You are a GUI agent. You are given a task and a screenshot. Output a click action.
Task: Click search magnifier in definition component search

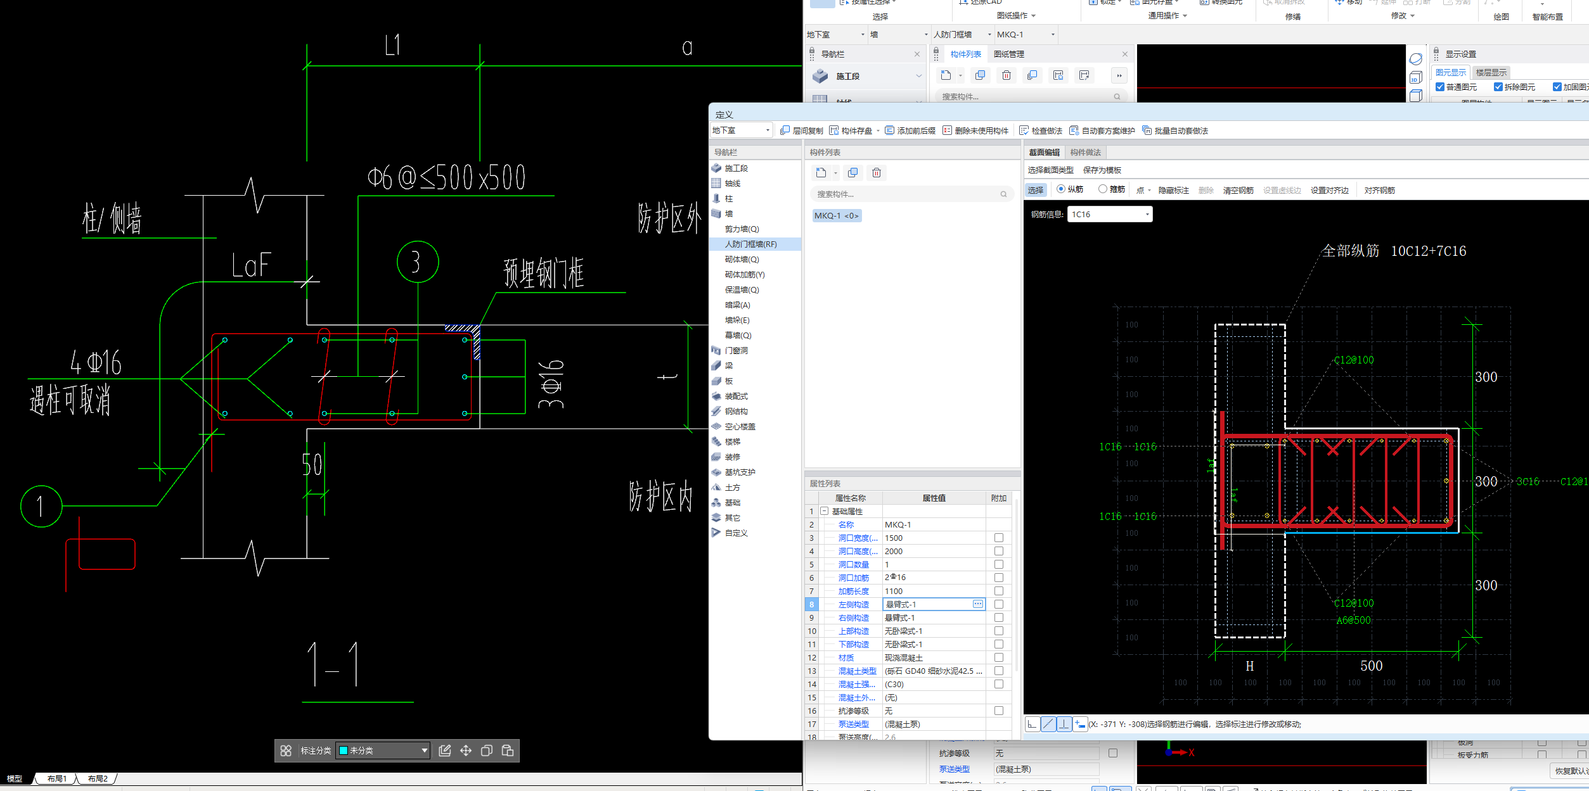pos(1003,194)
